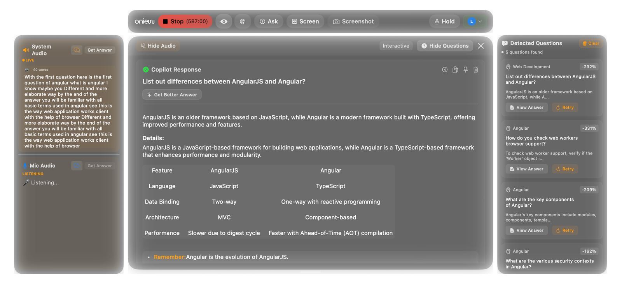View Answer for web workers question
The height and width of the screenshot is (297, 622).
527,169
